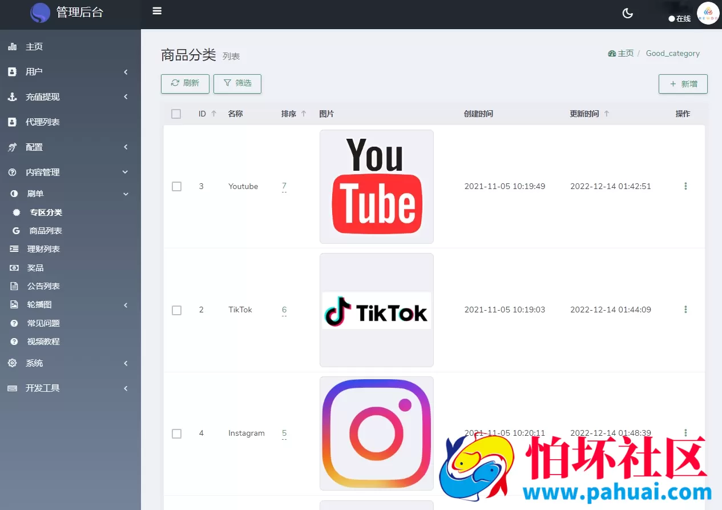Edit the Instagram sort value 5

[284, 433]
